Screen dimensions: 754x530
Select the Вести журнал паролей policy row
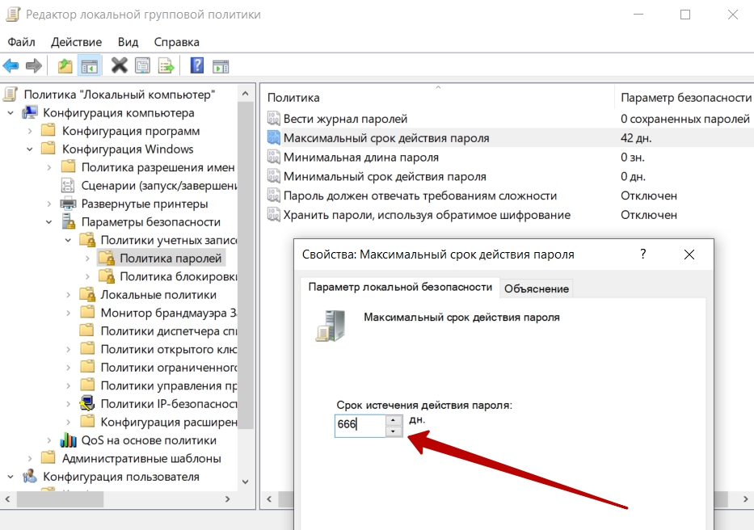pos(345,118)
